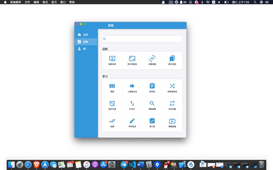Open 迎新系统 welcome system icon
Image resolution: width=273 pixels, height=170 pixels.
tap(112, 58)
